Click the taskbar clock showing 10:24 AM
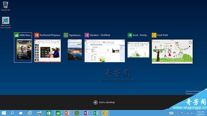 click(x=200, y=113)
